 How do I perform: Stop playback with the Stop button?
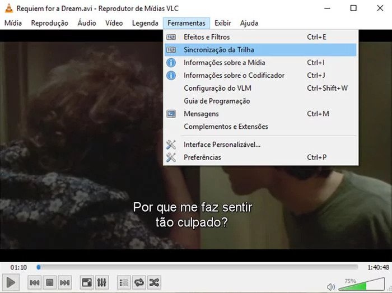click(x=50, y=283)
